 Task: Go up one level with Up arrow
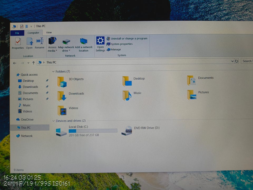coord(33,63)
